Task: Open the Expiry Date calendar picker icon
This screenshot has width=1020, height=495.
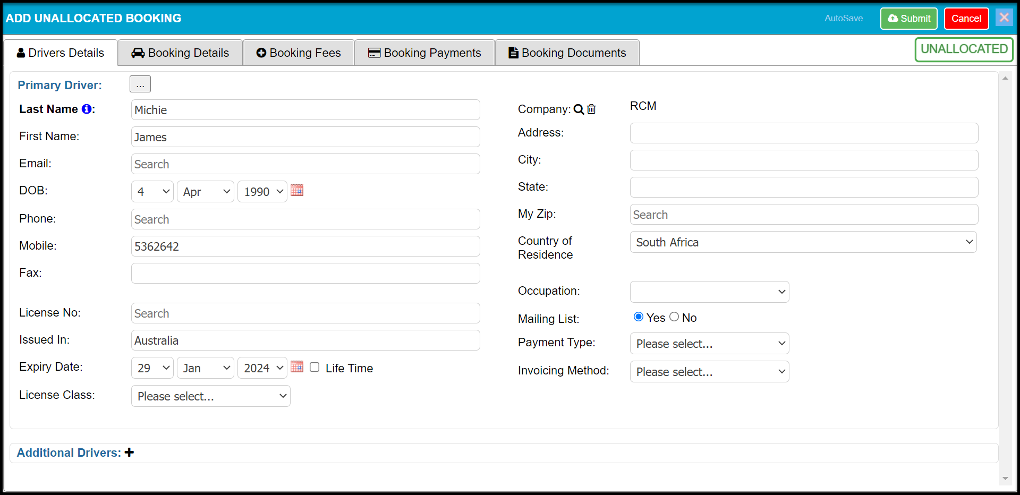Action: click(x=297, y=367)
